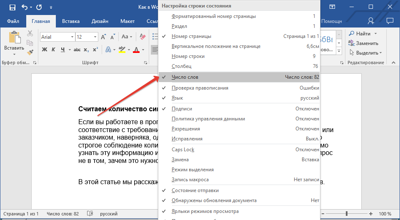This screenshot has height=220, width=400.
Task: Apply italic formatting with the К button
Action: 53,50
